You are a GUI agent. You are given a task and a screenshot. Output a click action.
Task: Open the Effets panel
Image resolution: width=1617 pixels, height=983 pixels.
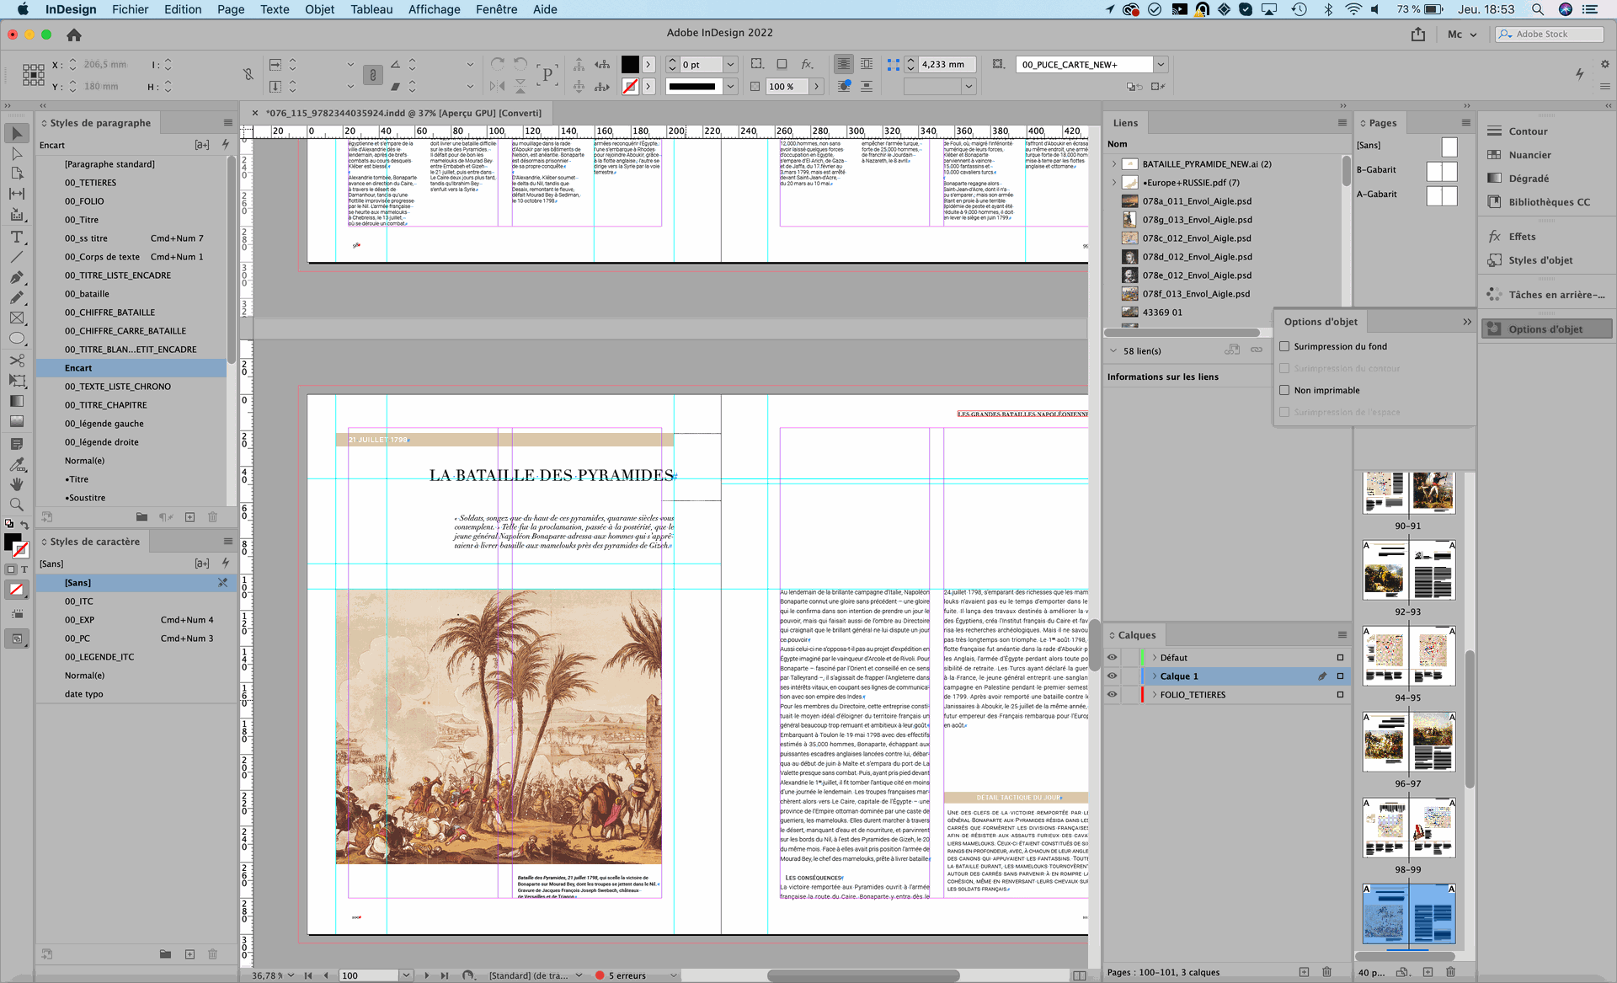pyautogui.click(x=1522, y=237)
